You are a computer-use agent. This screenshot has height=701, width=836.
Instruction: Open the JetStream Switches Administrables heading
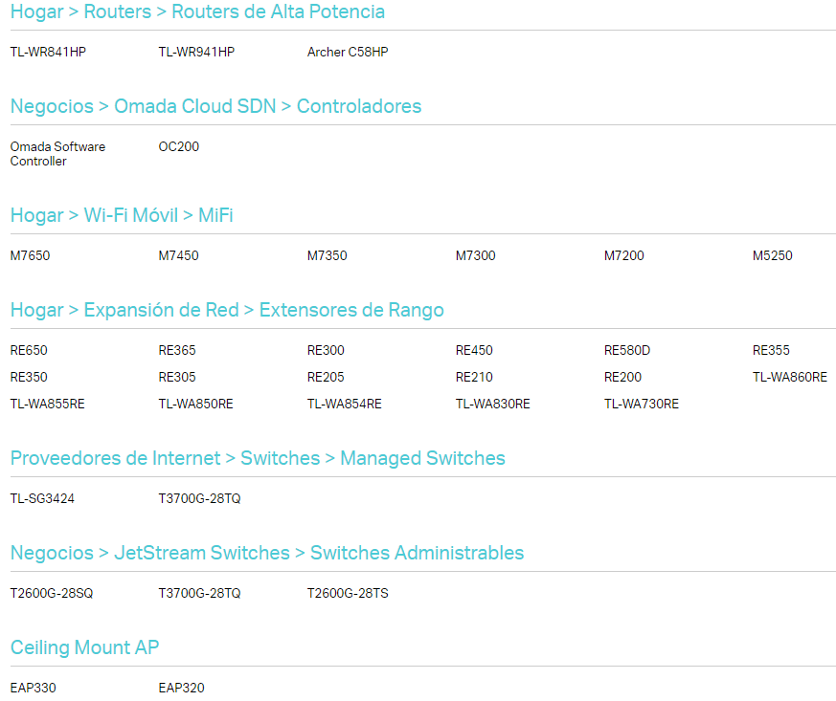[267, 553]
